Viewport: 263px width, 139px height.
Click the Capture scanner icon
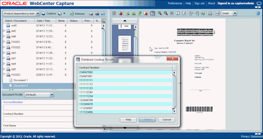click(x=43, y=14)
